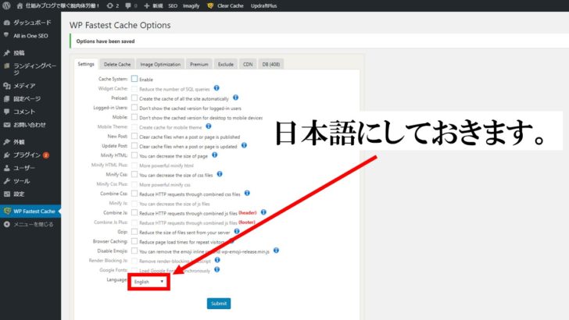Check the Logged-in Users checkbox
Image resolution: width=569 pixels, height=320 pixels.
point(134,108)
